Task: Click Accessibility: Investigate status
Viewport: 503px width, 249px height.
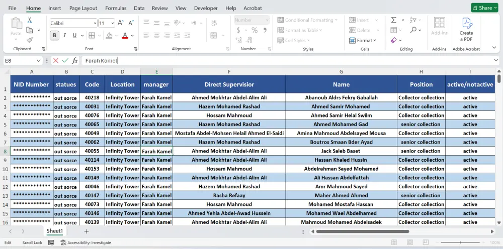Action: point(86,242)
